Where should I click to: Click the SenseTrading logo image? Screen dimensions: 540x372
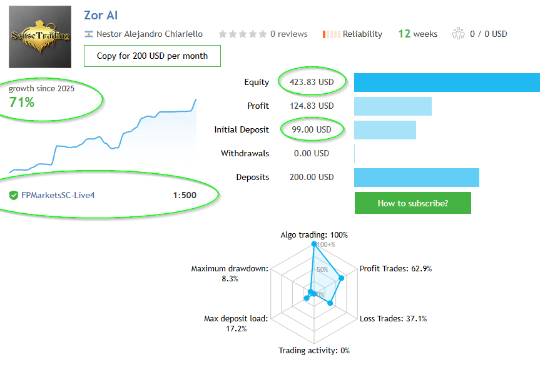(x=40, y=36)
